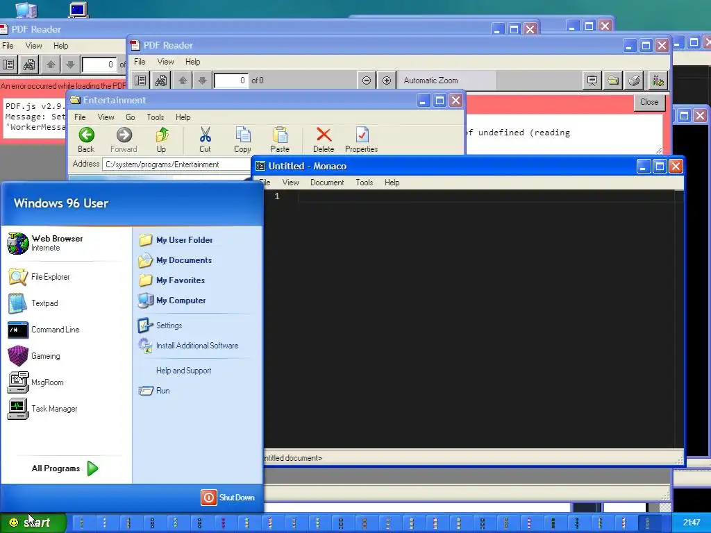This screenshot has height=533, width=711.
Task: Zoom out in front PDF Reader
Action: point(367,81)
